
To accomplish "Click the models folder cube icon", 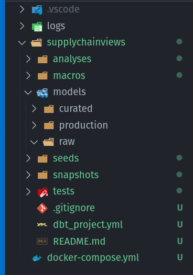I will [x=42, y=93].
